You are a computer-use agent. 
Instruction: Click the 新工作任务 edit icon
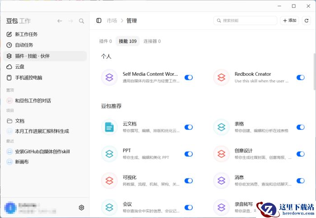pyautogui.click(x=9, y=34)
